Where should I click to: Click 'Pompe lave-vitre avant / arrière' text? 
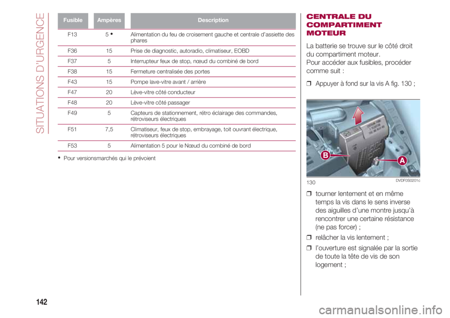tap(168, 82)
